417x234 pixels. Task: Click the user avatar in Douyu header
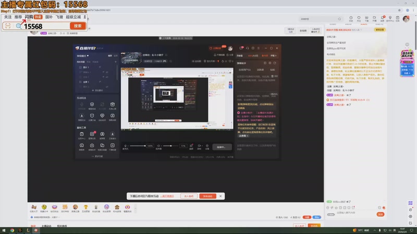click(406, 19)
